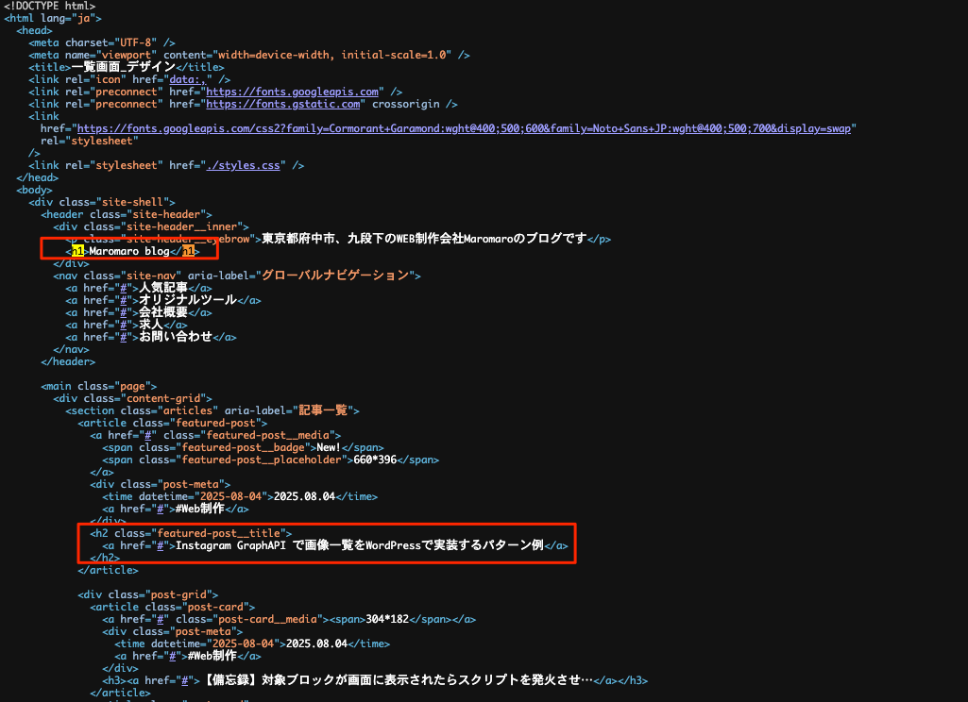Click the Google Fonts css2 stylesheet URL

click(x=463, y=128)
